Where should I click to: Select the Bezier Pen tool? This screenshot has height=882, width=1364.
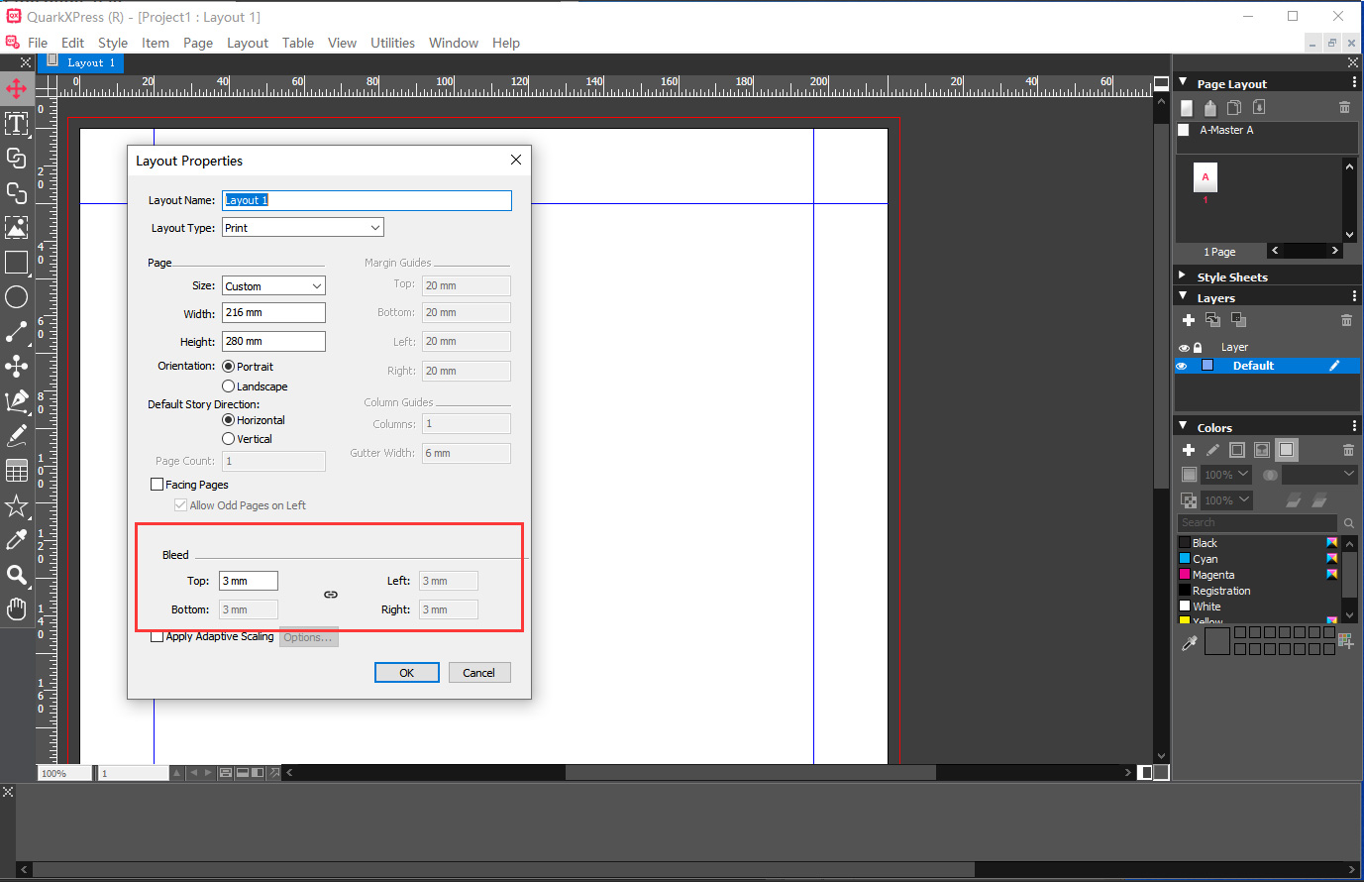tap(17, 400)
